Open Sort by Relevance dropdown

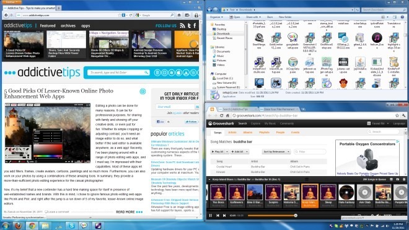(276, 152)
